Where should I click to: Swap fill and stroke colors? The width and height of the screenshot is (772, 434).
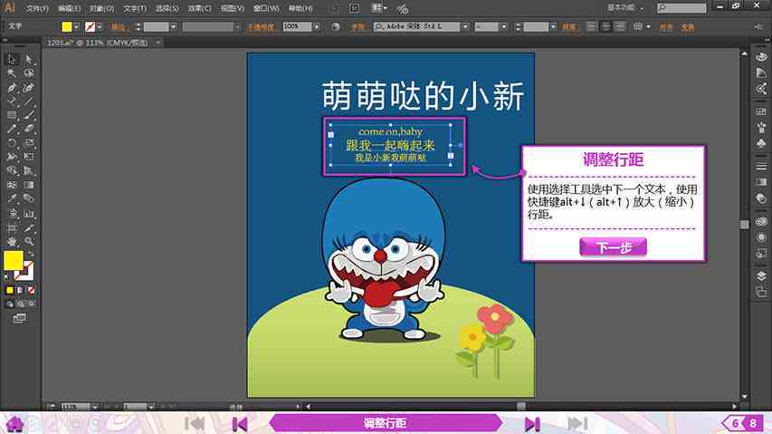[x=31, y=255]
